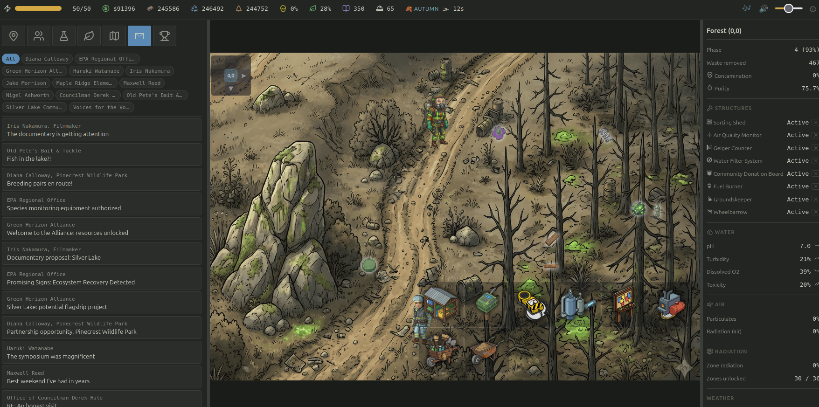Select the All message filter
819x407 pixels.
pos(11,59)
